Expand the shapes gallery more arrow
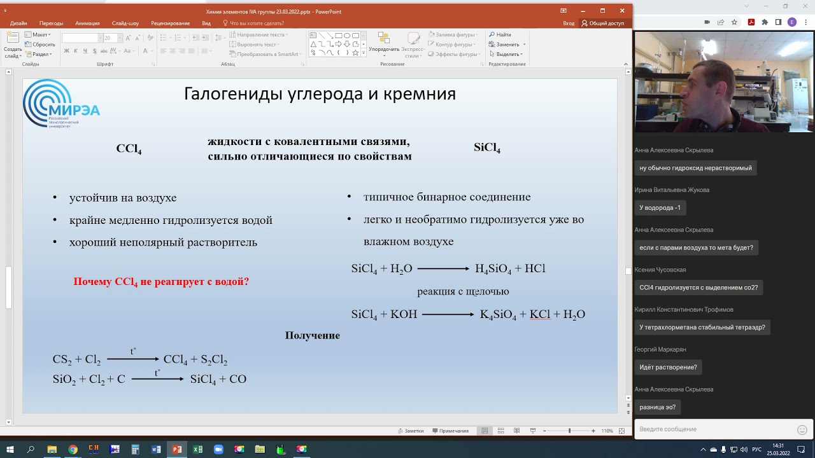The image size is (815, 458). click(x=364, y=53)
